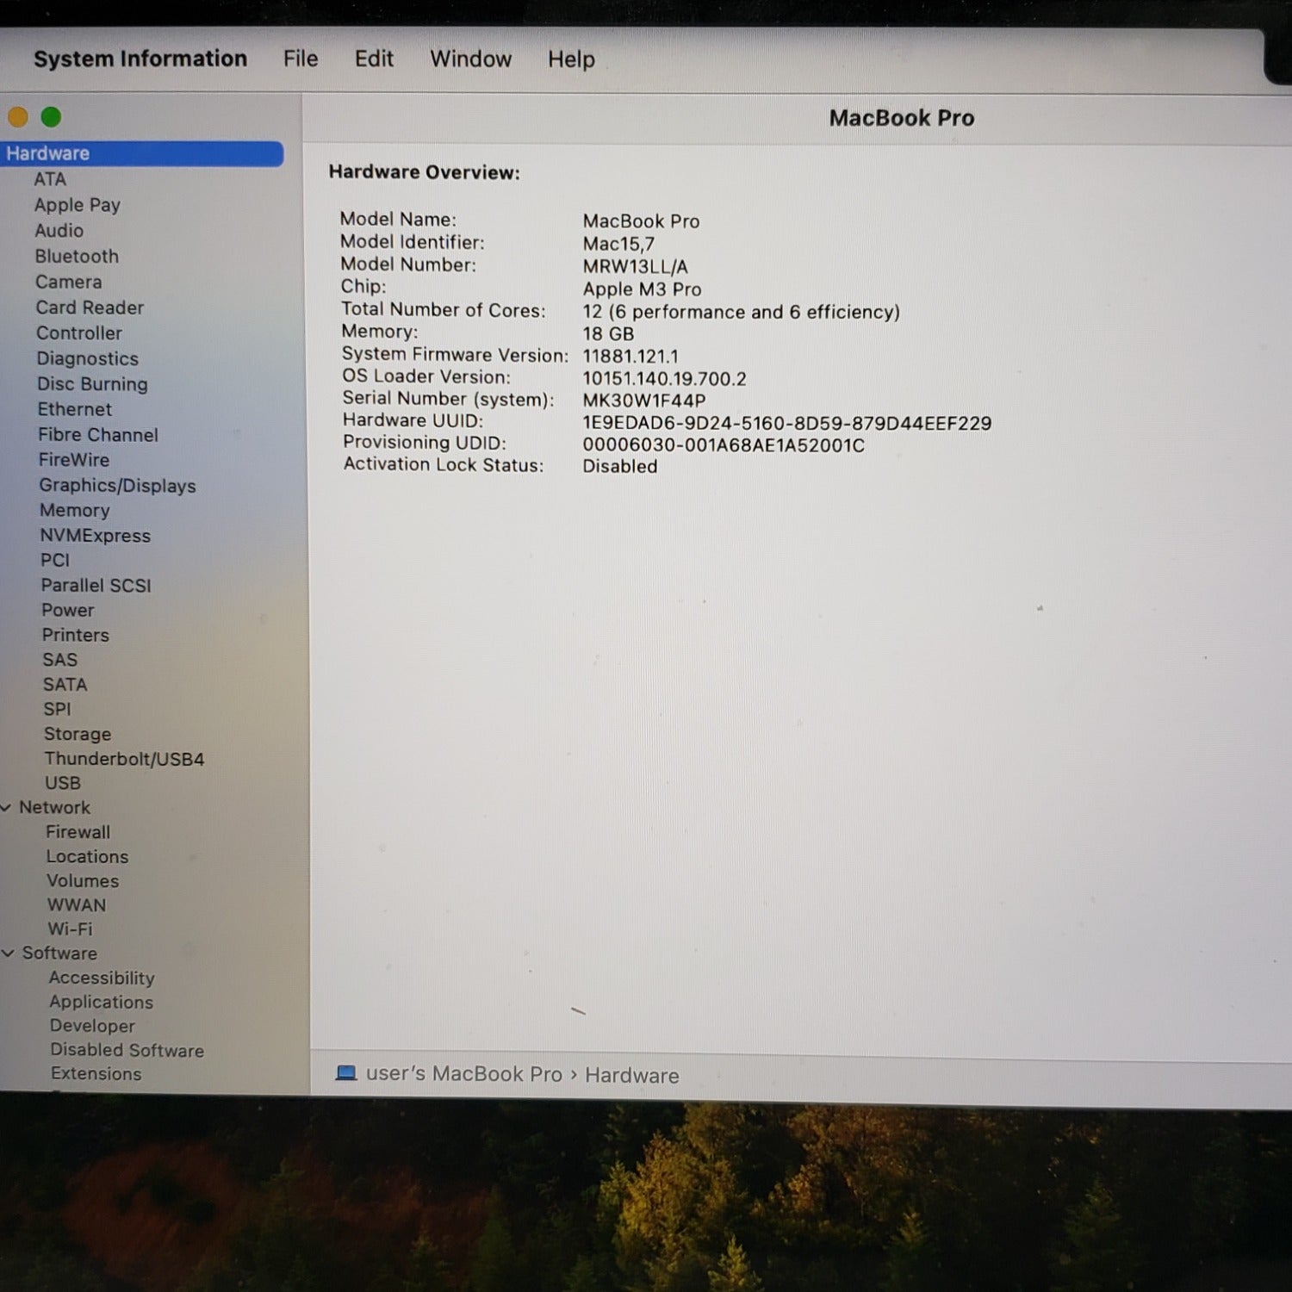
Task: Open the System Information app menu
Action: pyautogui.click(x=140, y=59)
